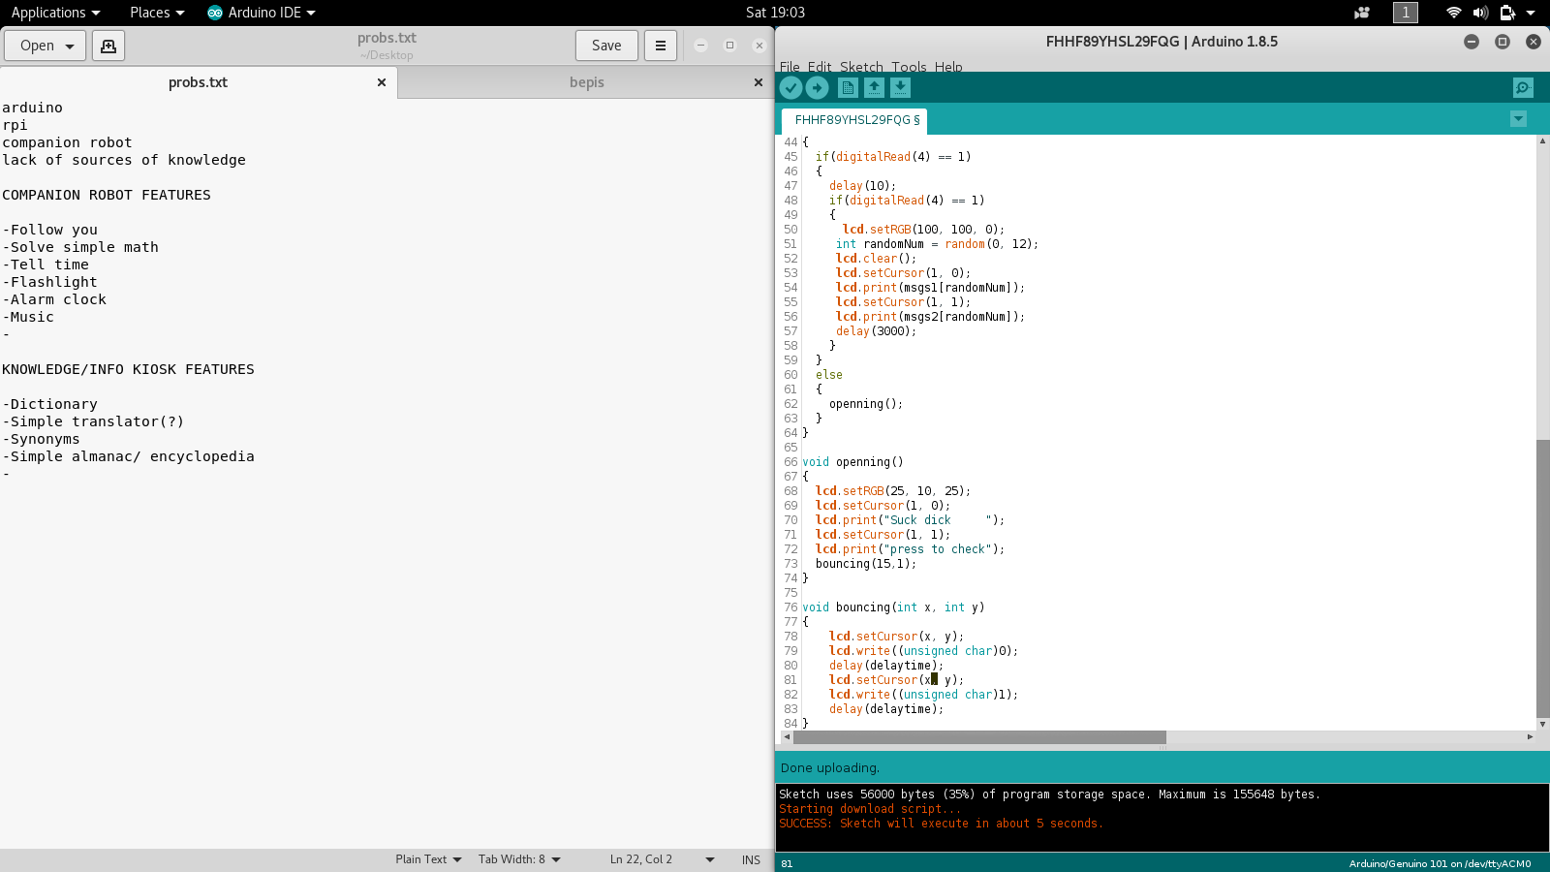Image resolution: width=1550 pixels, height=872 pixels.
Task: Open the Tab Width: 8 dropdown
Action: click(x=519, y=859)
